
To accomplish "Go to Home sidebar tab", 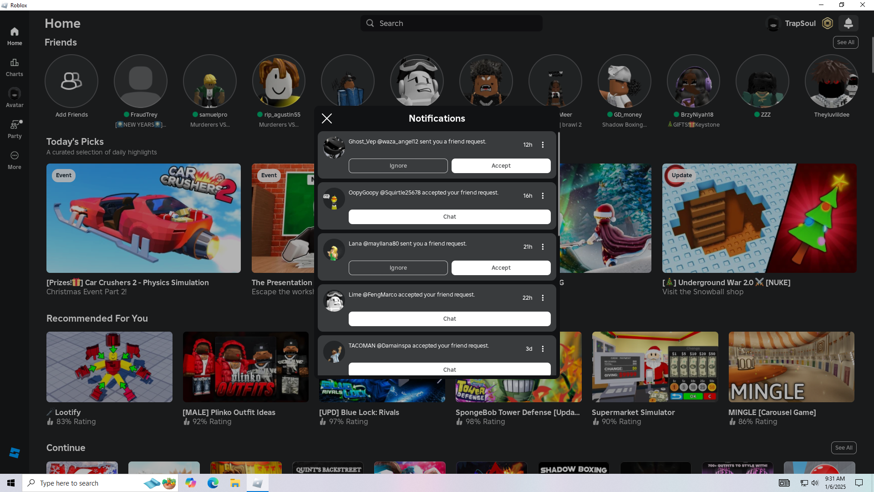I will point(14,36).
